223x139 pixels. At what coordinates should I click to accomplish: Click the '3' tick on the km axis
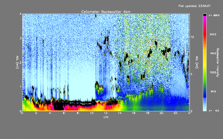pos(21,38)
